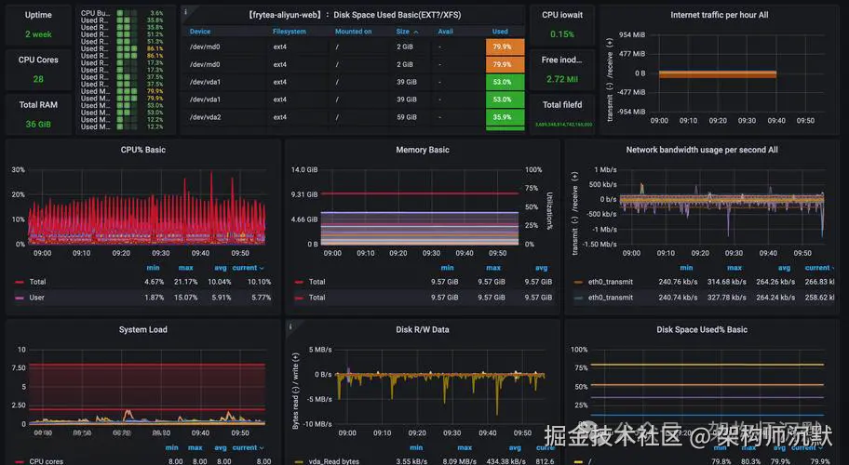Image resolution: width=849 pixels, height=465 pixels.
Task: Sort Disk R/W Data legend by min
Action: [416, 447]
